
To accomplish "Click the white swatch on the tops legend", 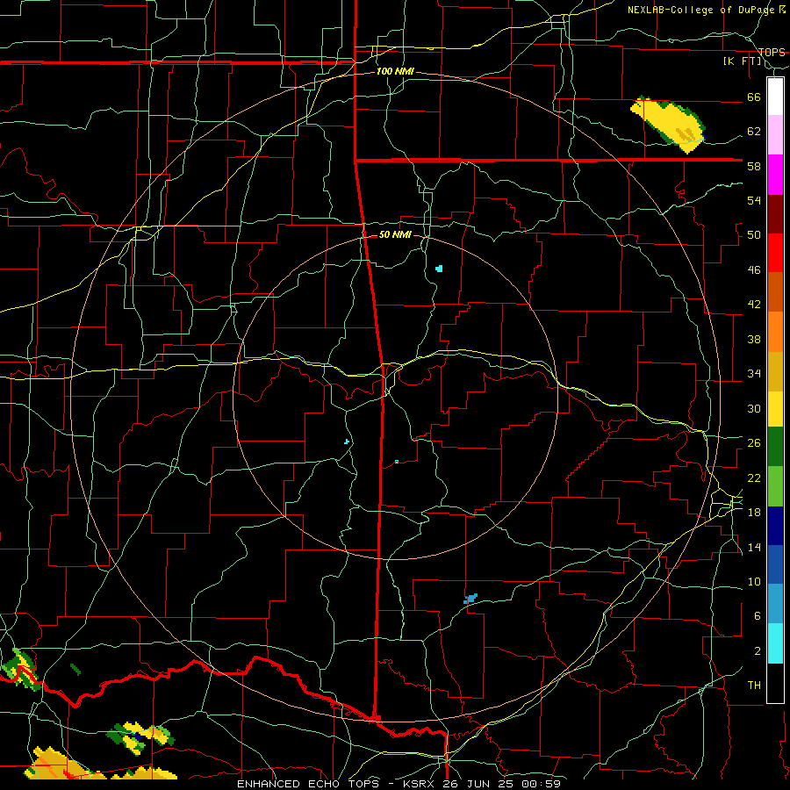I will pyautogui.click(x=775, y=97).
